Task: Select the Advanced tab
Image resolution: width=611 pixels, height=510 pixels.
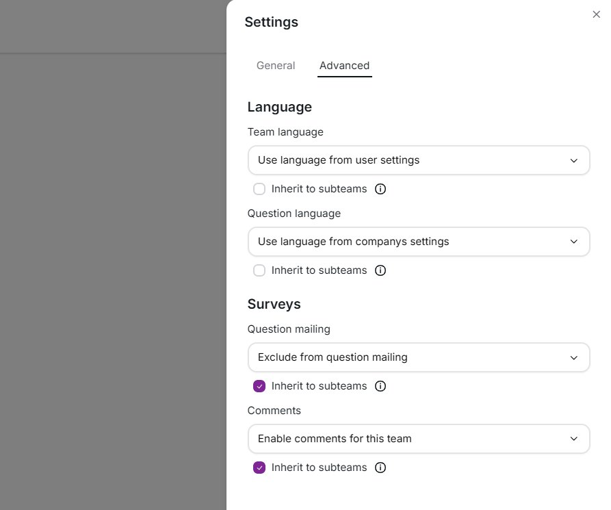Action: click(344, 65)
